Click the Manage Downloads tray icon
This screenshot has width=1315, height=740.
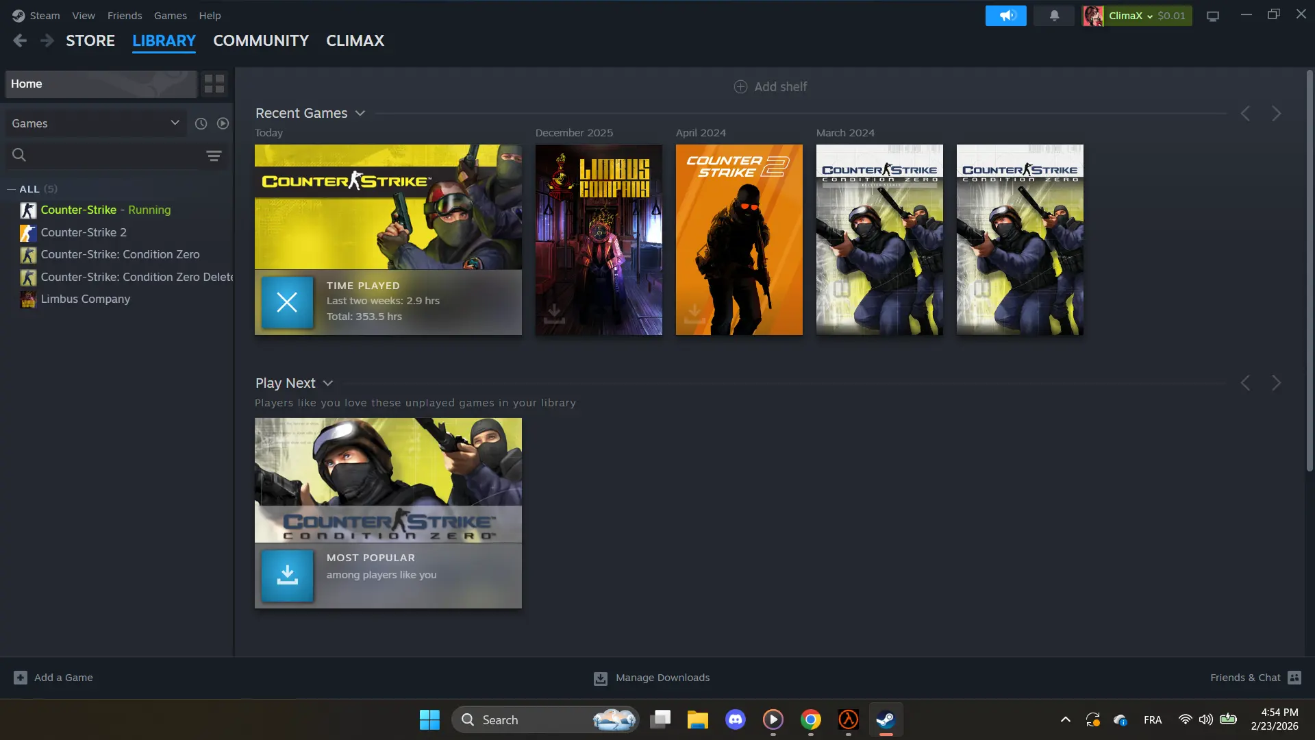click(600, 678)
